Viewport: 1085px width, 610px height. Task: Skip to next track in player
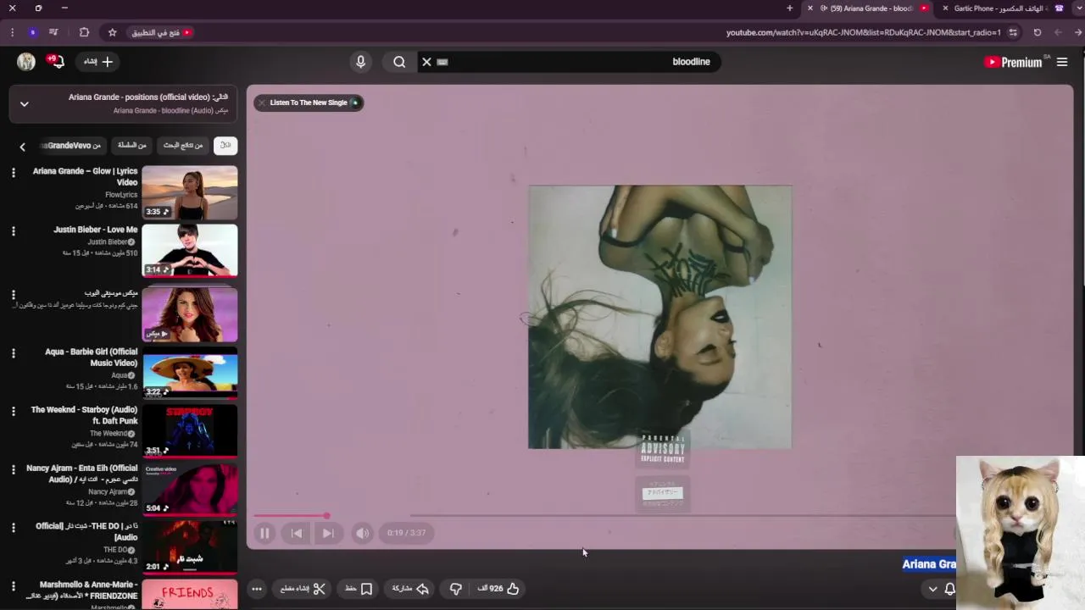click(328, 533)
